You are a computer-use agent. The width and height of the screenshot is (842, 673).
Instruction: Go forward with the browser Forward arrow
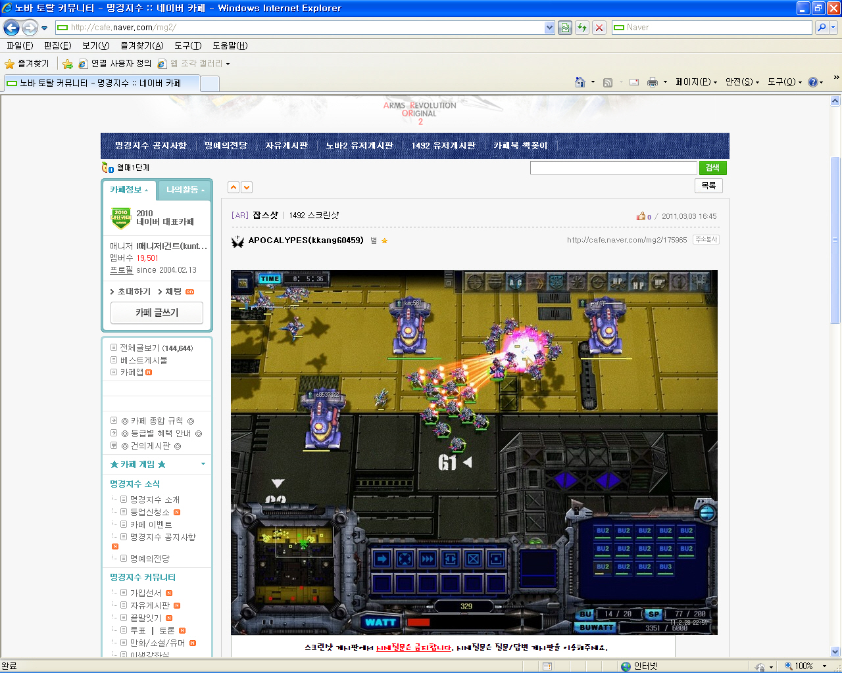pos(30,28)
